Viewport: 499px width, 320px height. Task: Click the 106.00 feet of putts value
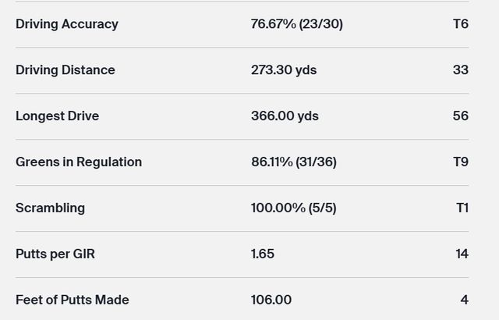[x=271, y=300]
